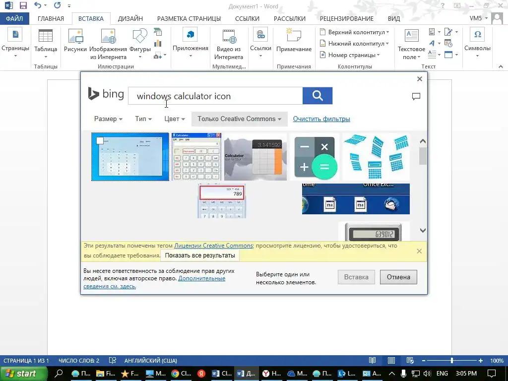Image resolution: width=508 pixels, height=381 pixels.
Task: Switch to the РЕЦЕНЗИРОВАНИЕ tab
Action: click(x=347, y=18)
